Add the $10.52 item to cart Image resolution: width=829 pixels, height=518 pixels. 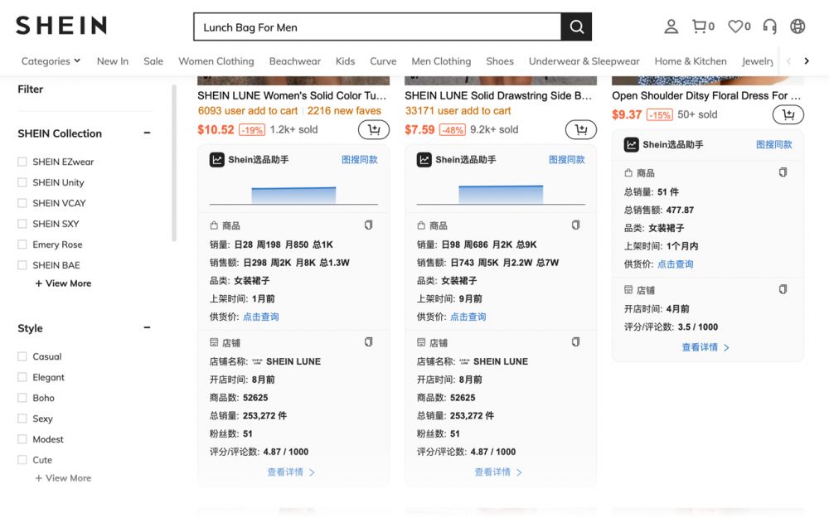coord(374,129)
